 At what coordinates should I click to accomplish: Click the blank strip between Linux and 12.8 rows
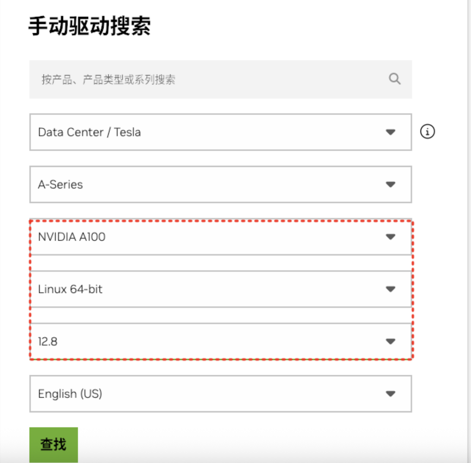click(220, 315)
